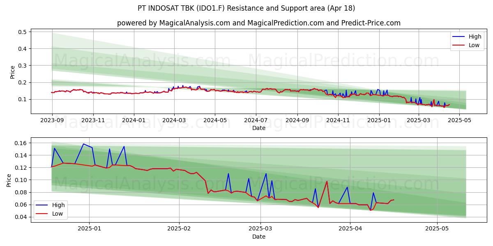Click the '0.2' y-axis label on top chart
The height and width of the screenshot is (246, 493).
tap(23, 82)
